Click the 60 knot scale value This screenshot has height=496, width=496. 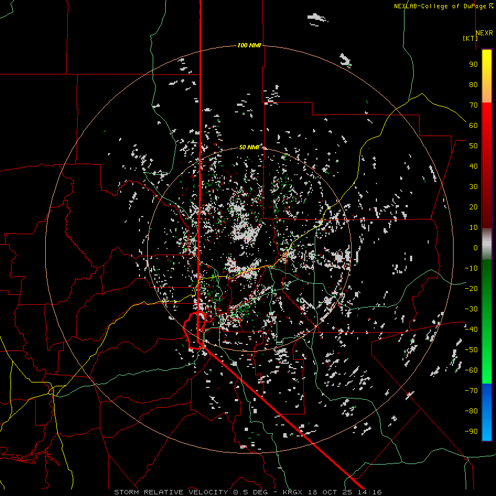pyautogui.click(x=473, y=126)
